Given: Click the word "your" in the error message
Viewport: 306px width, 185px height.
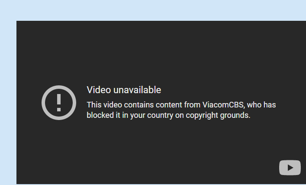Looking at the screenshot, I should (x=138, y=115).
